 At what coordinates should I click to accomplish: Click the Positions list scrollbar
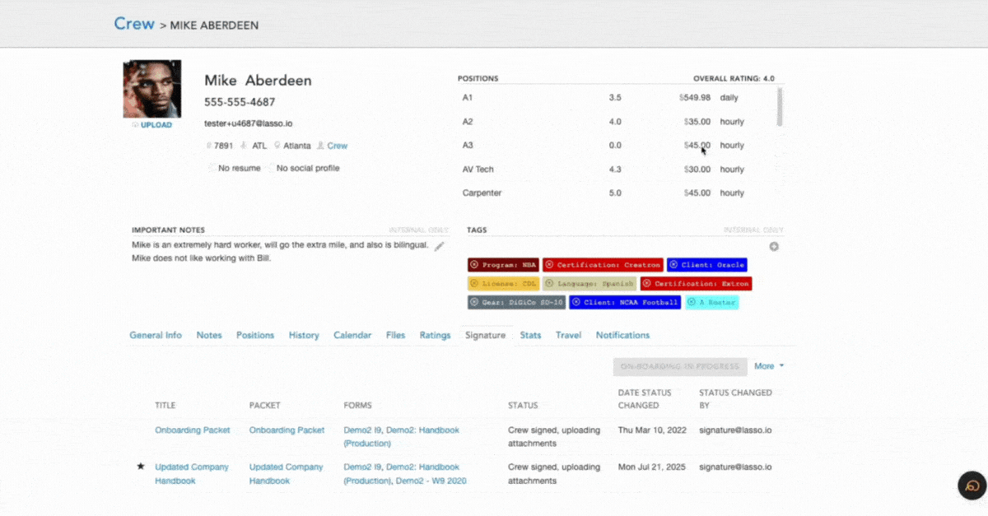pyautogui.click(x=779, y=107)
